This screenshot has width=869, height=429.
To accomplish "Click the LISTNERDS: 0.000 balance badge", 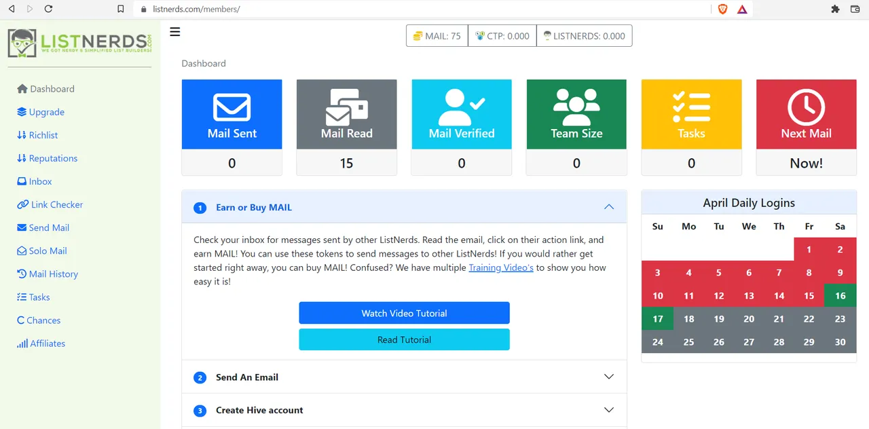I will point(585,36).
